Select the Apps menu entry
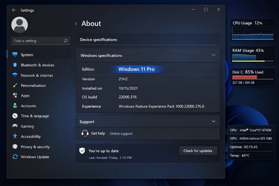This screenshot has width=279, height=186. pos(25,95)
